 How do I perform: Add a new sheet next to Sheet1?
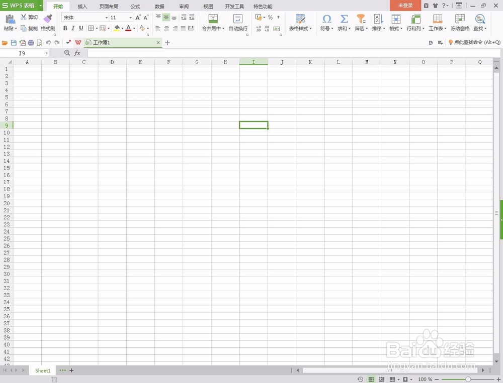(x=71, y=370)
